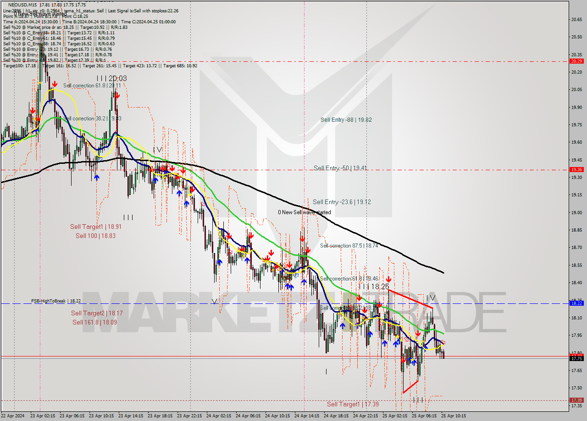This screenshot has width=587, height=421.
Task: Click the 'Sell 100 | 18.83' label
Action: tap(96, 236)
